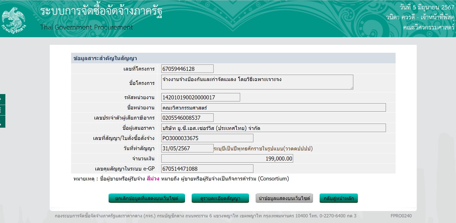Viewport: 456px width, 223px height.
Task: Open contract details with ดูรายละเอียดสัญญา button
Action: tap(220, 198)
